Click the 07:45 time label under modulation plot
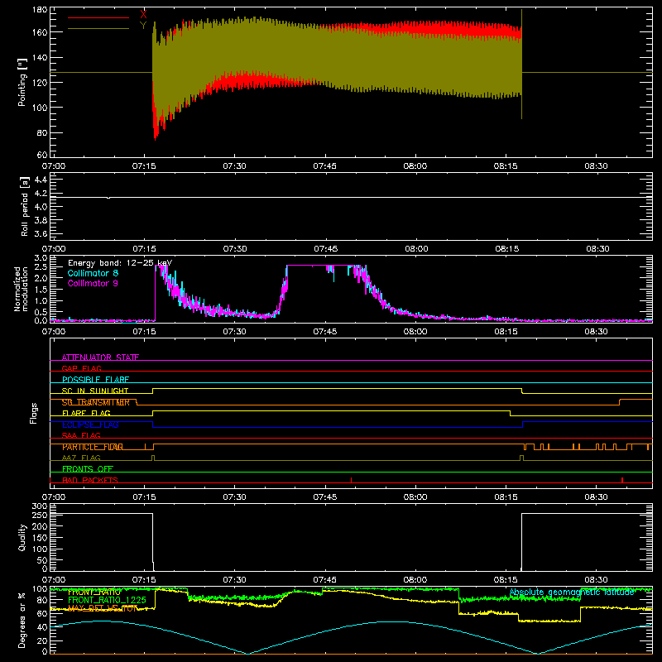Image resolution: width=662 pixels, height=662 pixels. (324, 332)
